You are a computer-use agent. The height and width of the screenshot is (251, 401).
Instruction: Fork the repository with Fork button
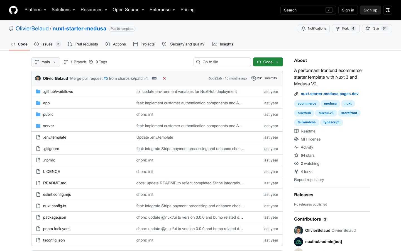[x=346, y=28]
